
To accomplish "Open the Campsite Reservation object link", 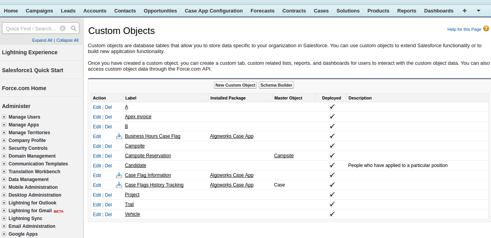I will [x=148, y=156].
